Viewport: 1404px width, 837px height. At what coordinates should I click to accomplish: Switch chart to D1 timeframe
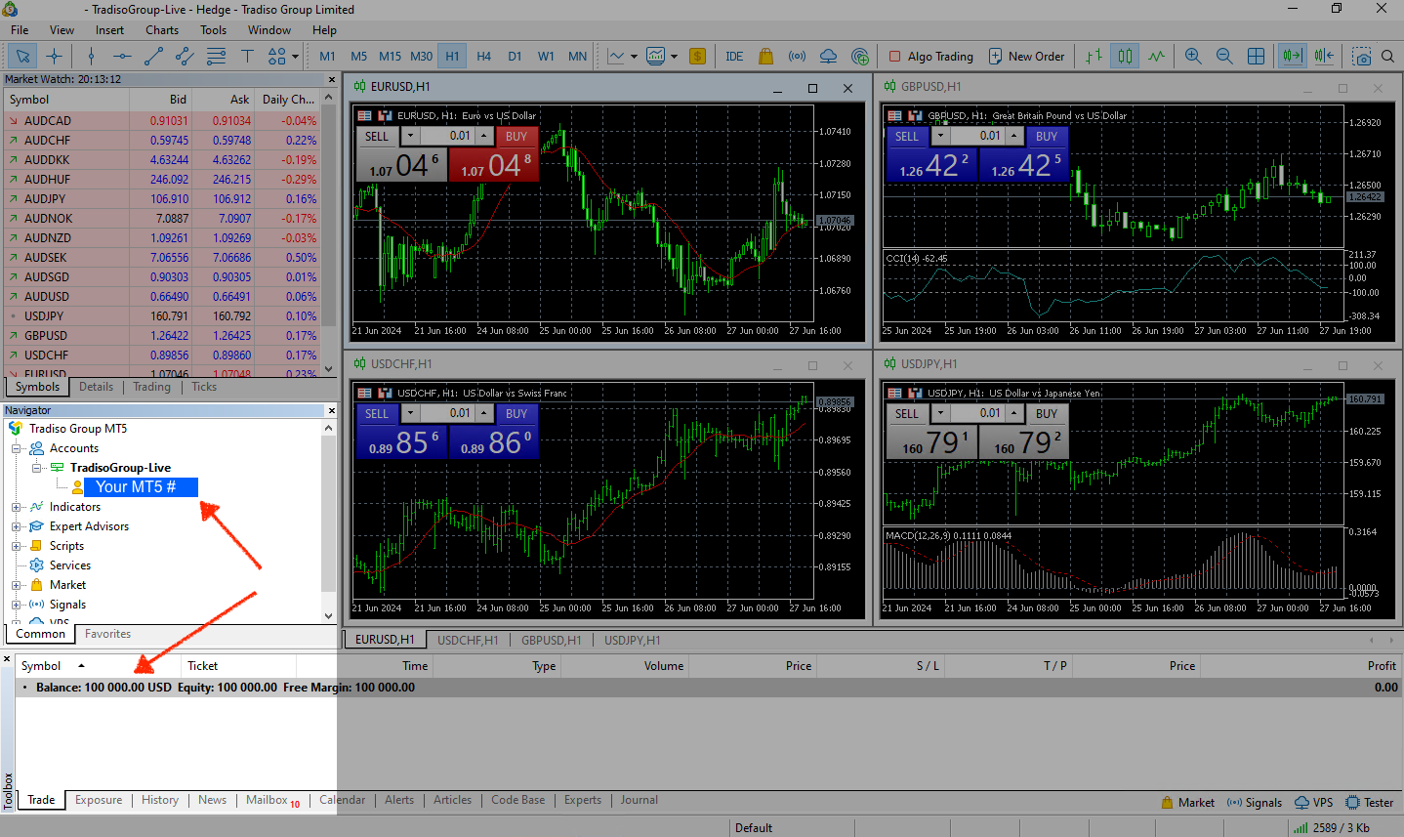click(x=515, y=56)
